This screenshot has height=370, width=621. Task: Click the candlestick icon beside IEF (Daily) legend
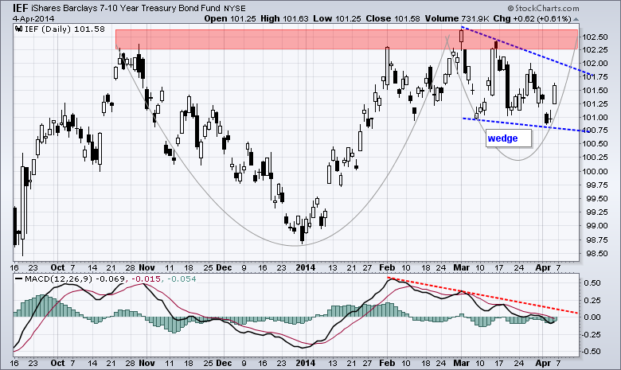click(x=18, y=29)
